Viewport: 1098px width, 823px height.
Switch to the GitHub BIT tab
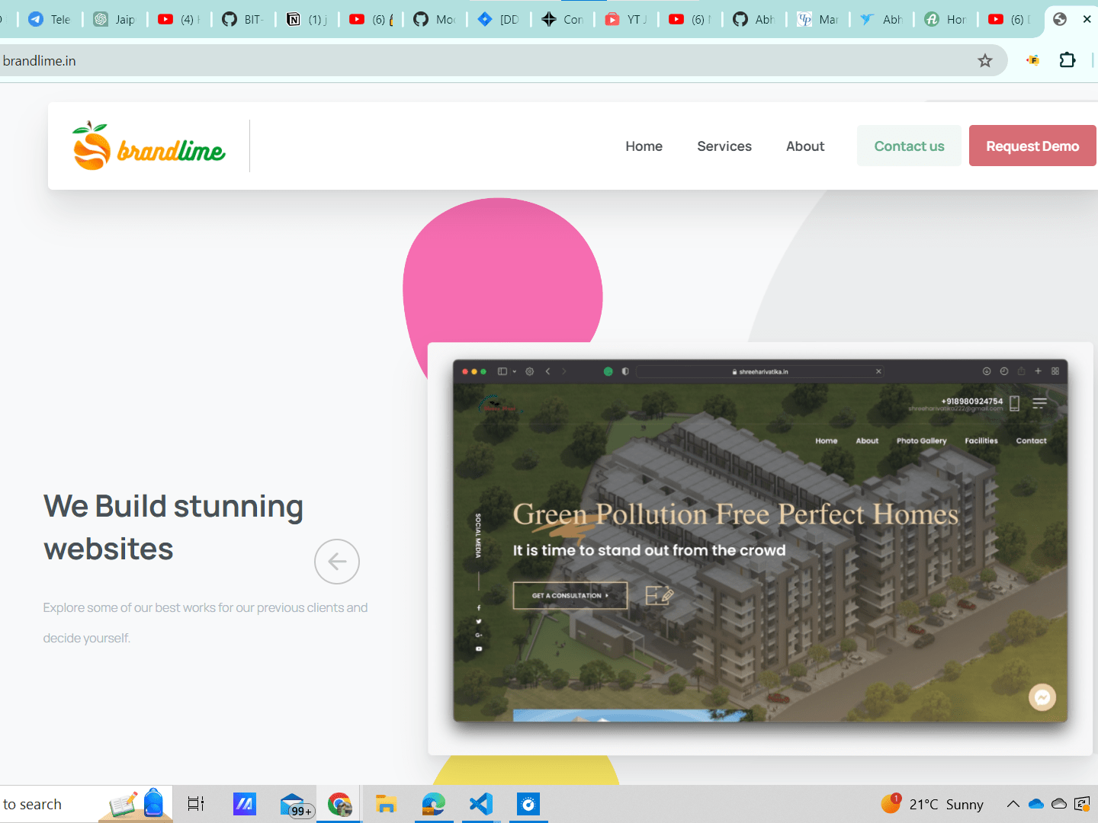[243, 19]
